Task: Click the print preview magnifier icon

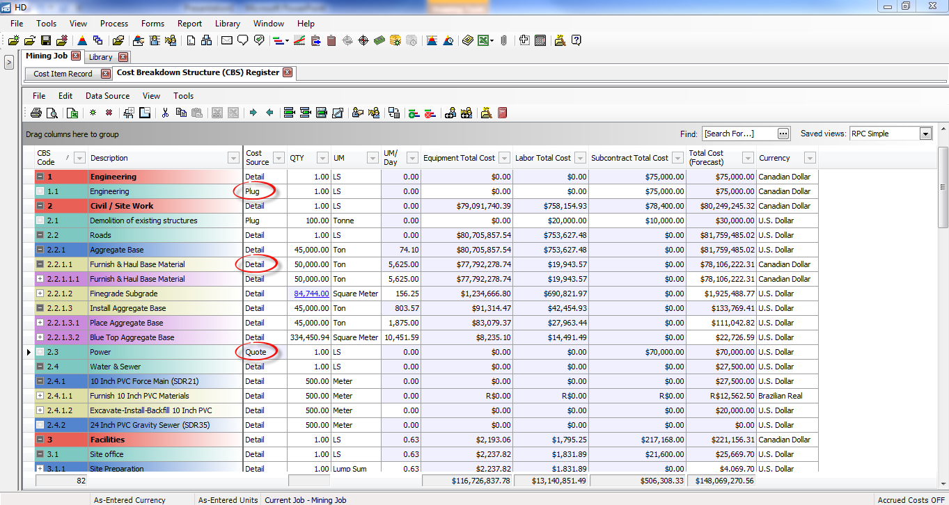Action: [51, 113]
